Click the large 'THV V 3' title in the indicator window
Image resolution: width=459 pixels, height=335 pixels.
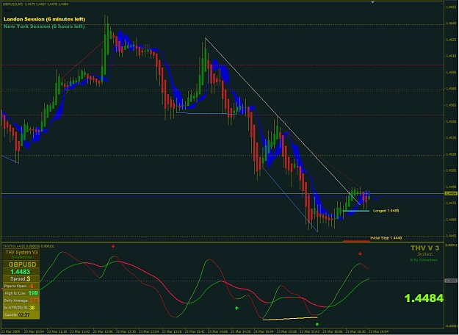coord(424,248)
